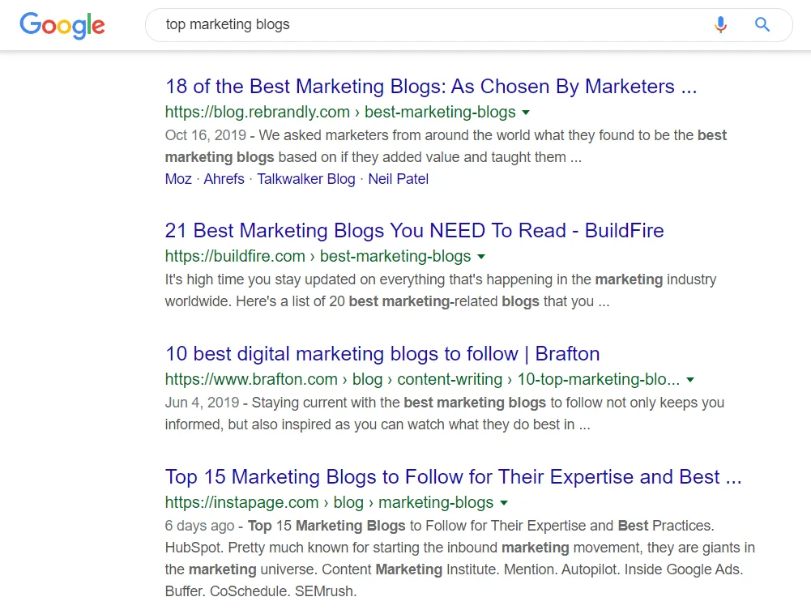The image size is (811, 614).
Task: Click the https://www.brafton.com green URL text
Action: click(x=423, y=379)
